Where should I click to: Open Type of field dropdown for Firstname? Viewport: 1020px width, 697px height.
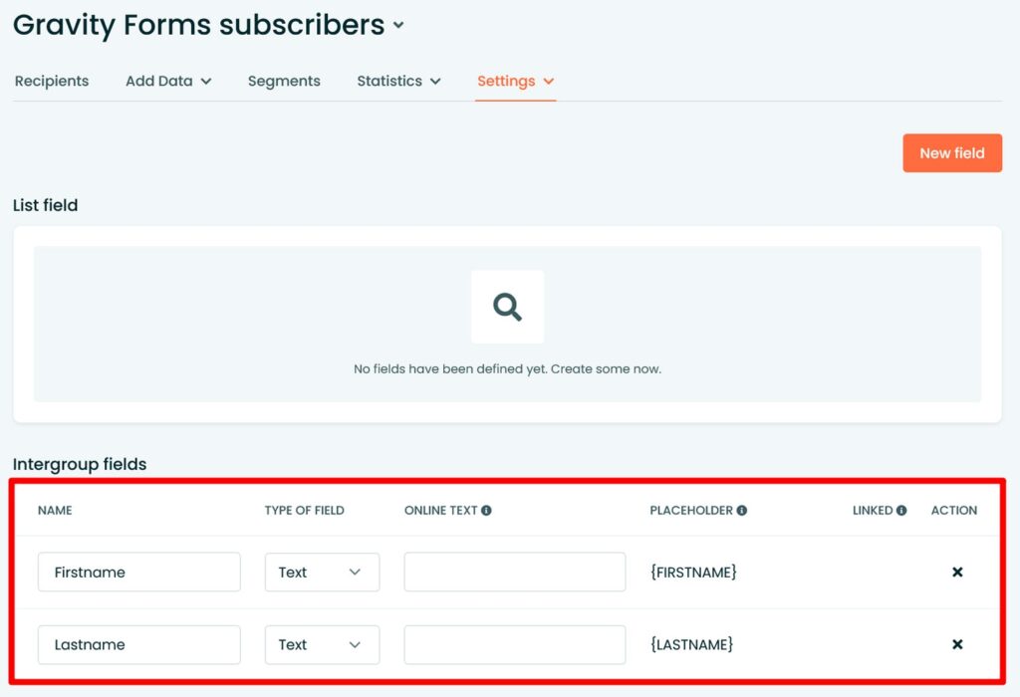321,572
